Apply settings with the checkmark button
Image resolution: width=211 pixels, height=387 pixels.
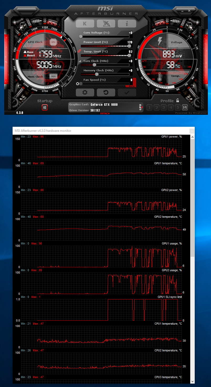127,92
